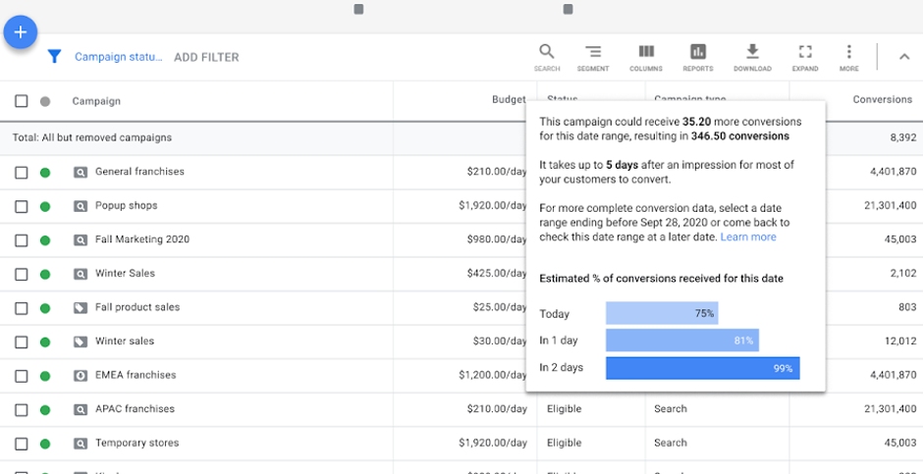Click ADD FILTER
This screenshot has width=924, height=474.
pyautogui.click(x=206, y=57)
